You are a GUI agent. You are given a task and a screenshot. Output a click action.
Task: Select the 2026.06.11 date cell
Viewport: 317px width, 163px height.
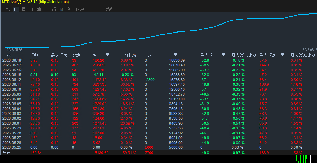tap(12, 85)
